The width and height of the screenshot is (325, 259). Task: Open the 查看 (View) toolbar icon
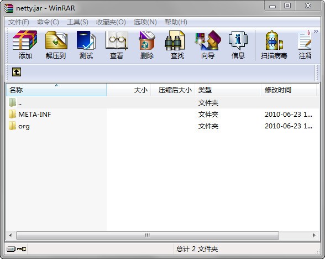pos(117,44)
